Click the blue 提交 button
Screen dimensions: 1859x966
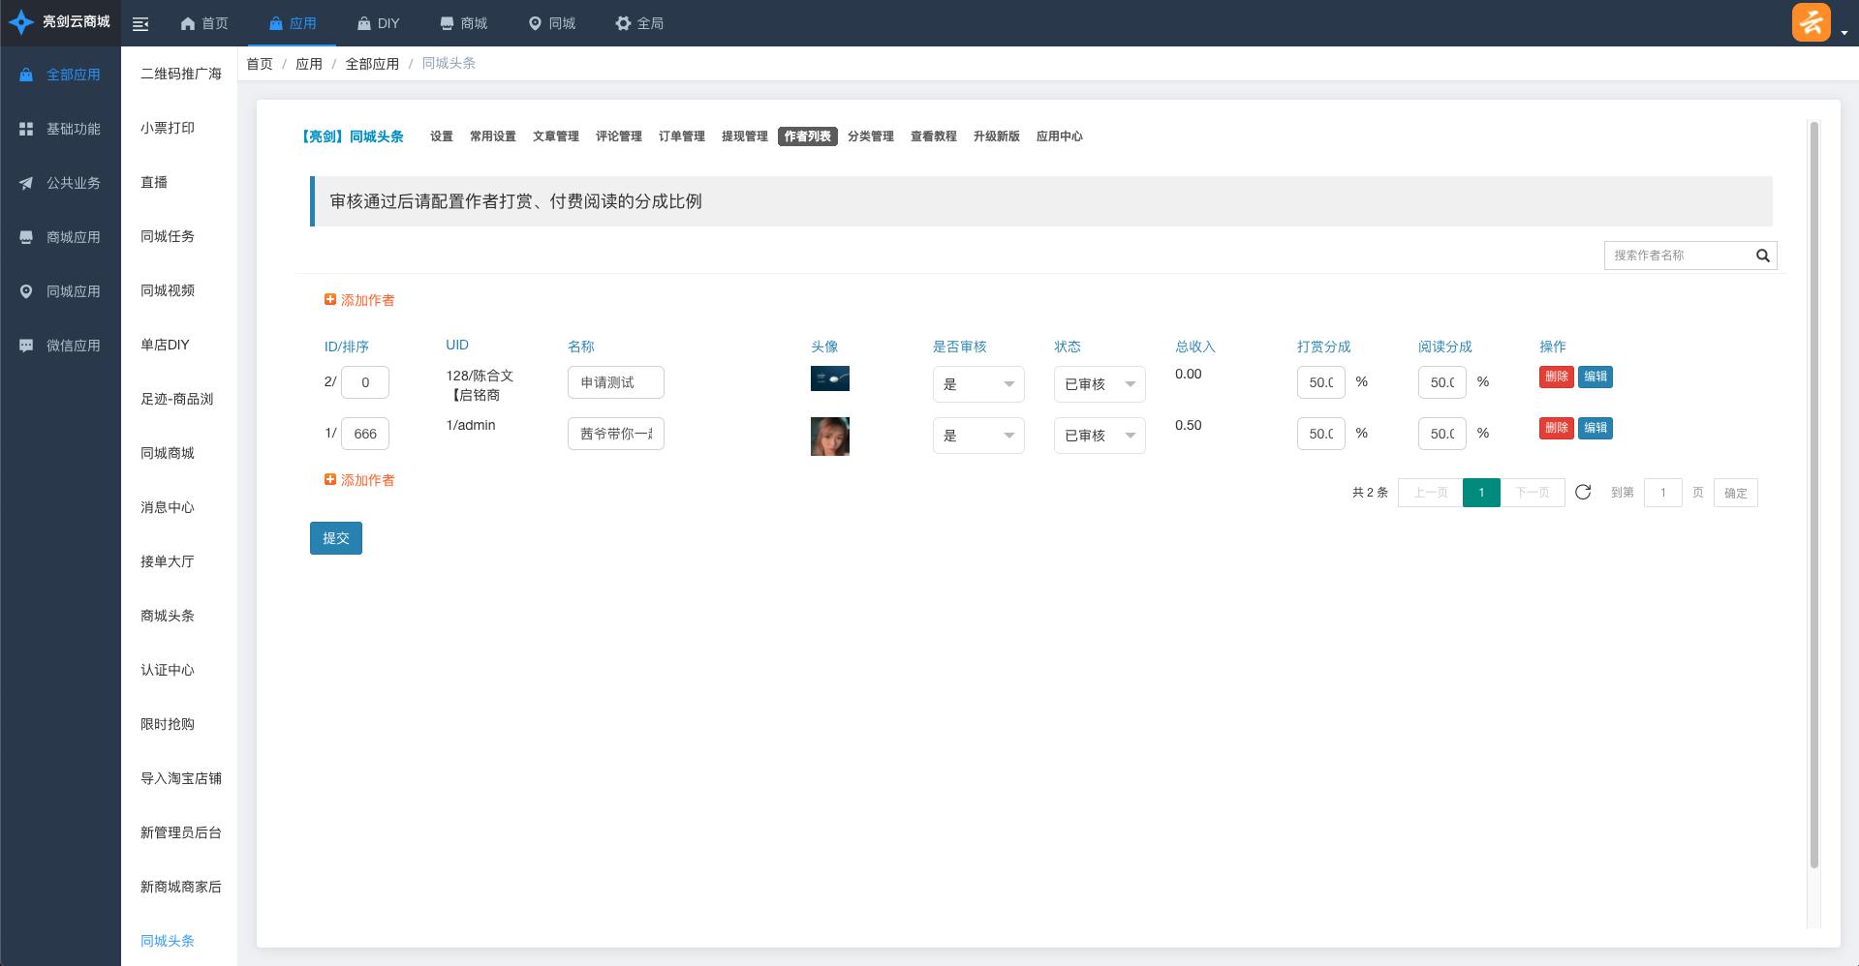coord(335,538)
